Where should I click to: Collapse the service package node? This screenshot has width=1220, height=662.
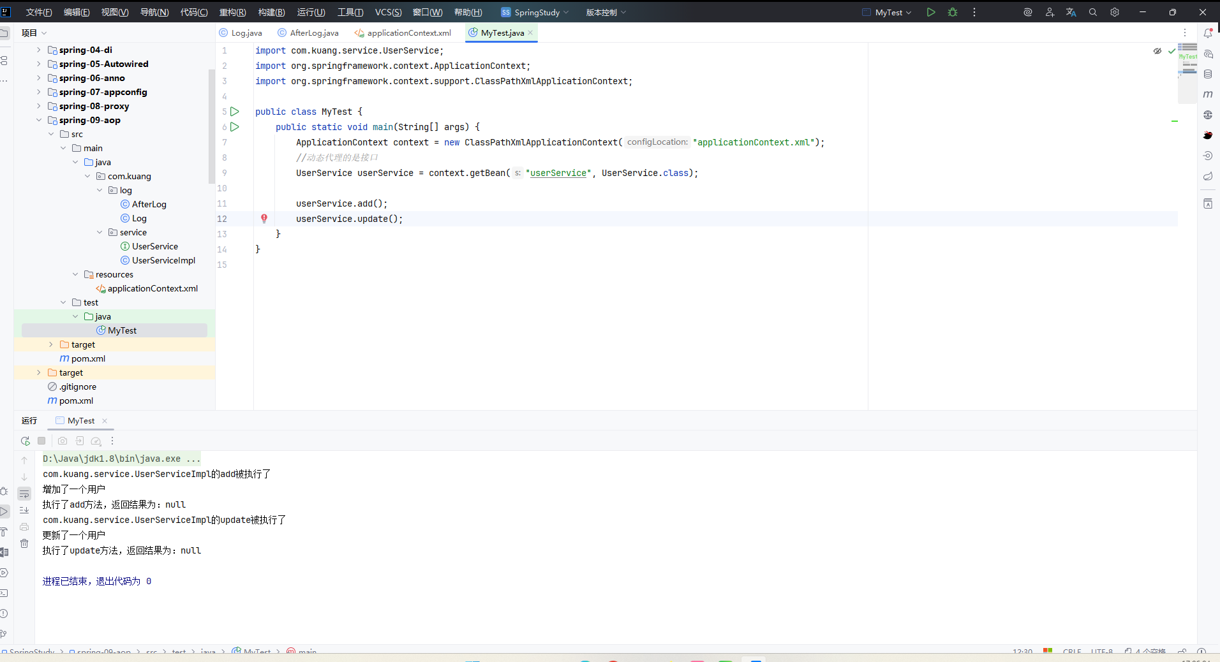[100, 232]
